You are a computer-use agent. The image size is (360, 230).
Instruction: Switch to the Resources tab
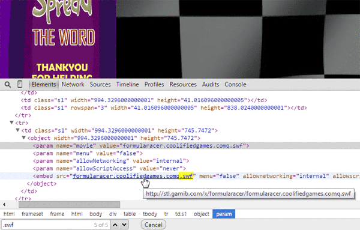click(x=183, y=84)
